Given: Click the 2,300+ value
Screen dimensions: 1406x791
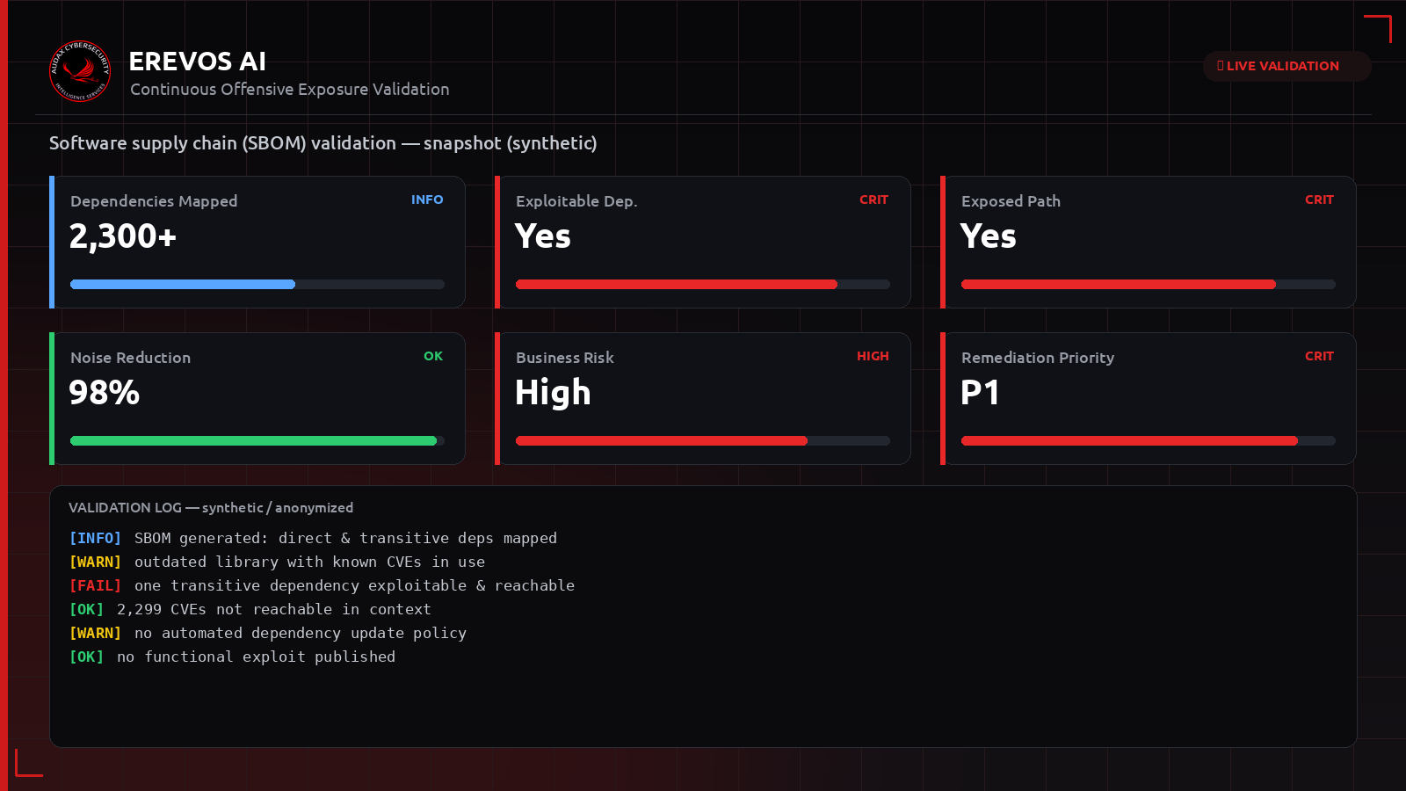Looking at the screenshot, I should 123,236.
